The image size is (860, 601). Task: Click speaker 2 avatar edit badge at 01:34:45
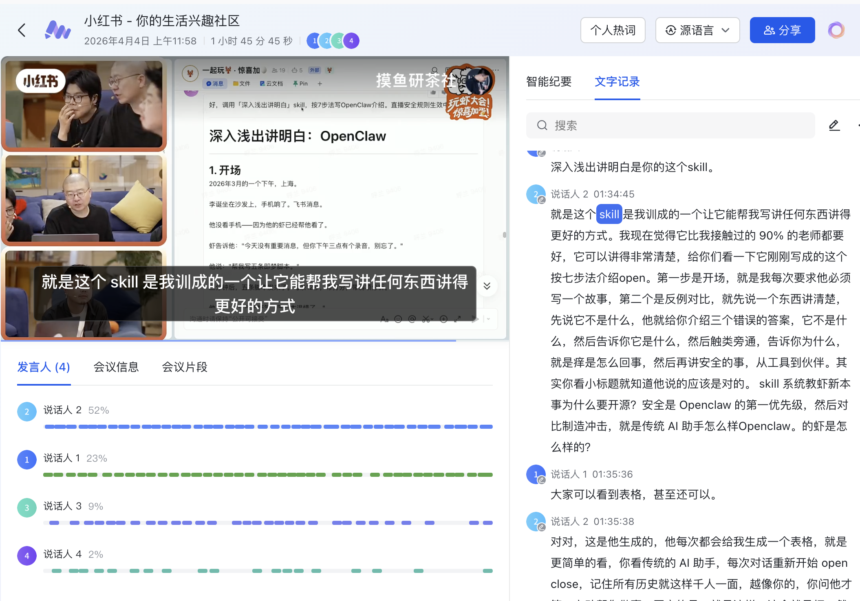click(x=541, y=200)
